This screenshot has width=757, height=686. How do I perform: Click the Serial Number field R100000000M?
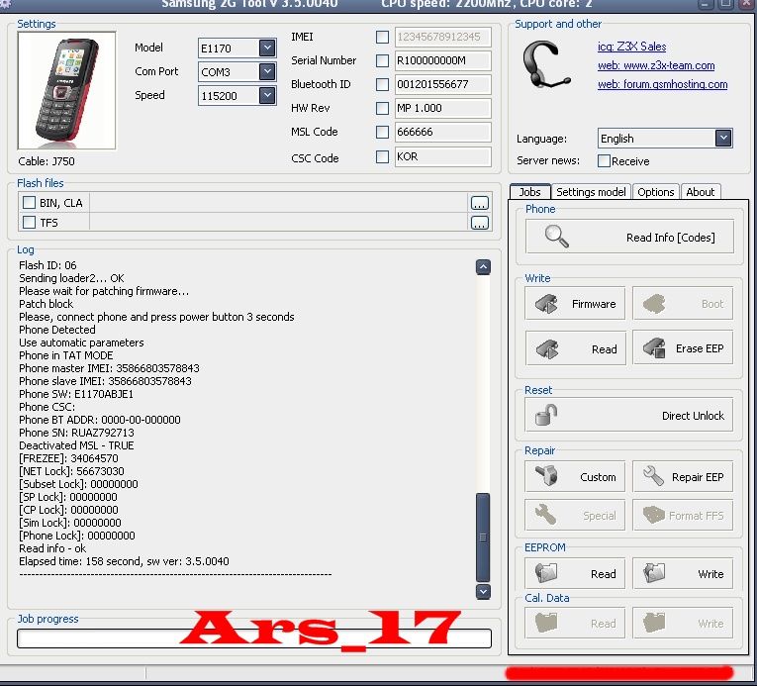pyautogui.click(x=442, y=60)
